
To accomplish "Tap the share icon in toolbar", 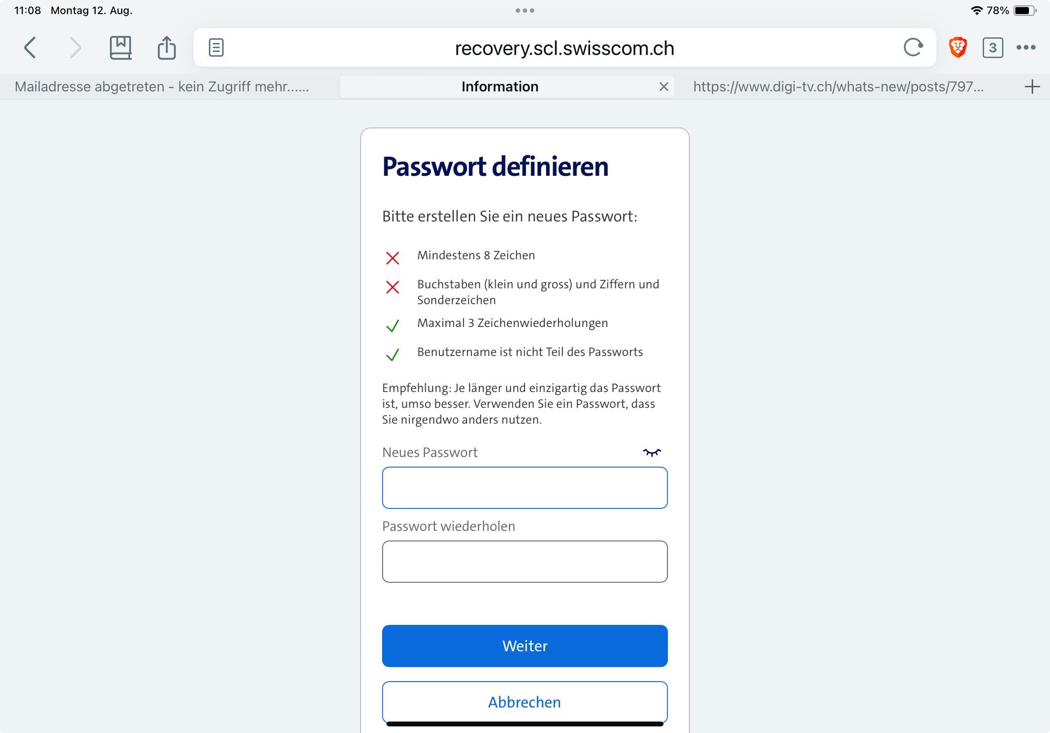I will coord(166,48).
